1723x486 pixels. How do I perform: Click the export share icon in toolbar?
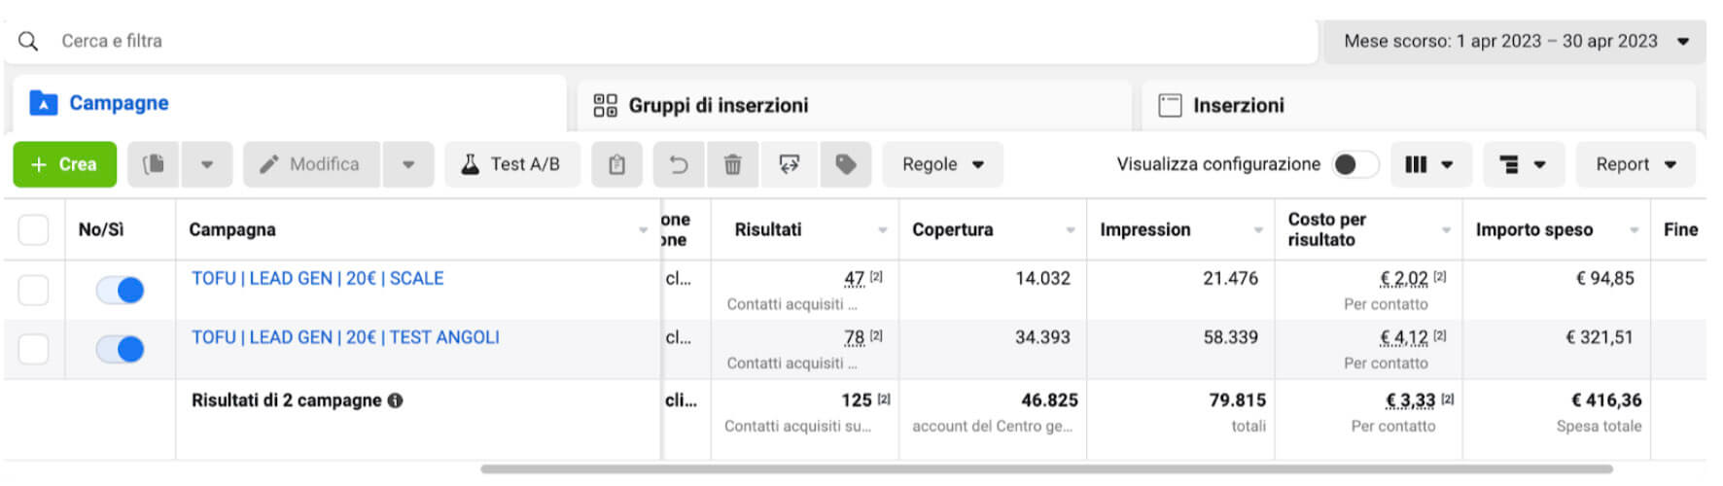click(x=790, y=164)
